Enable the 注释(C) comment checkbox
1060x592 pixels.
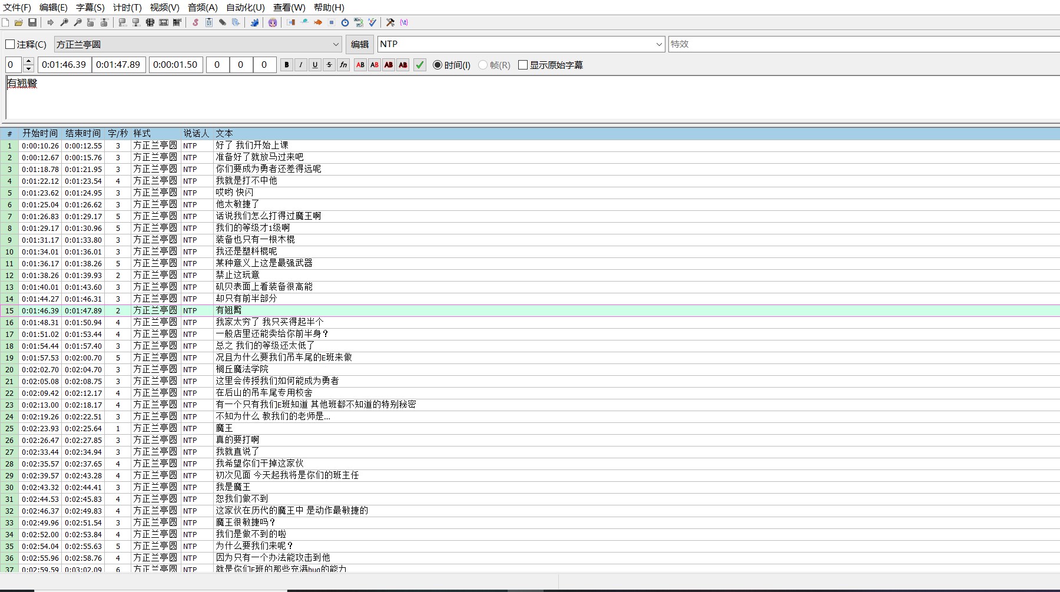tap(10, 44)
